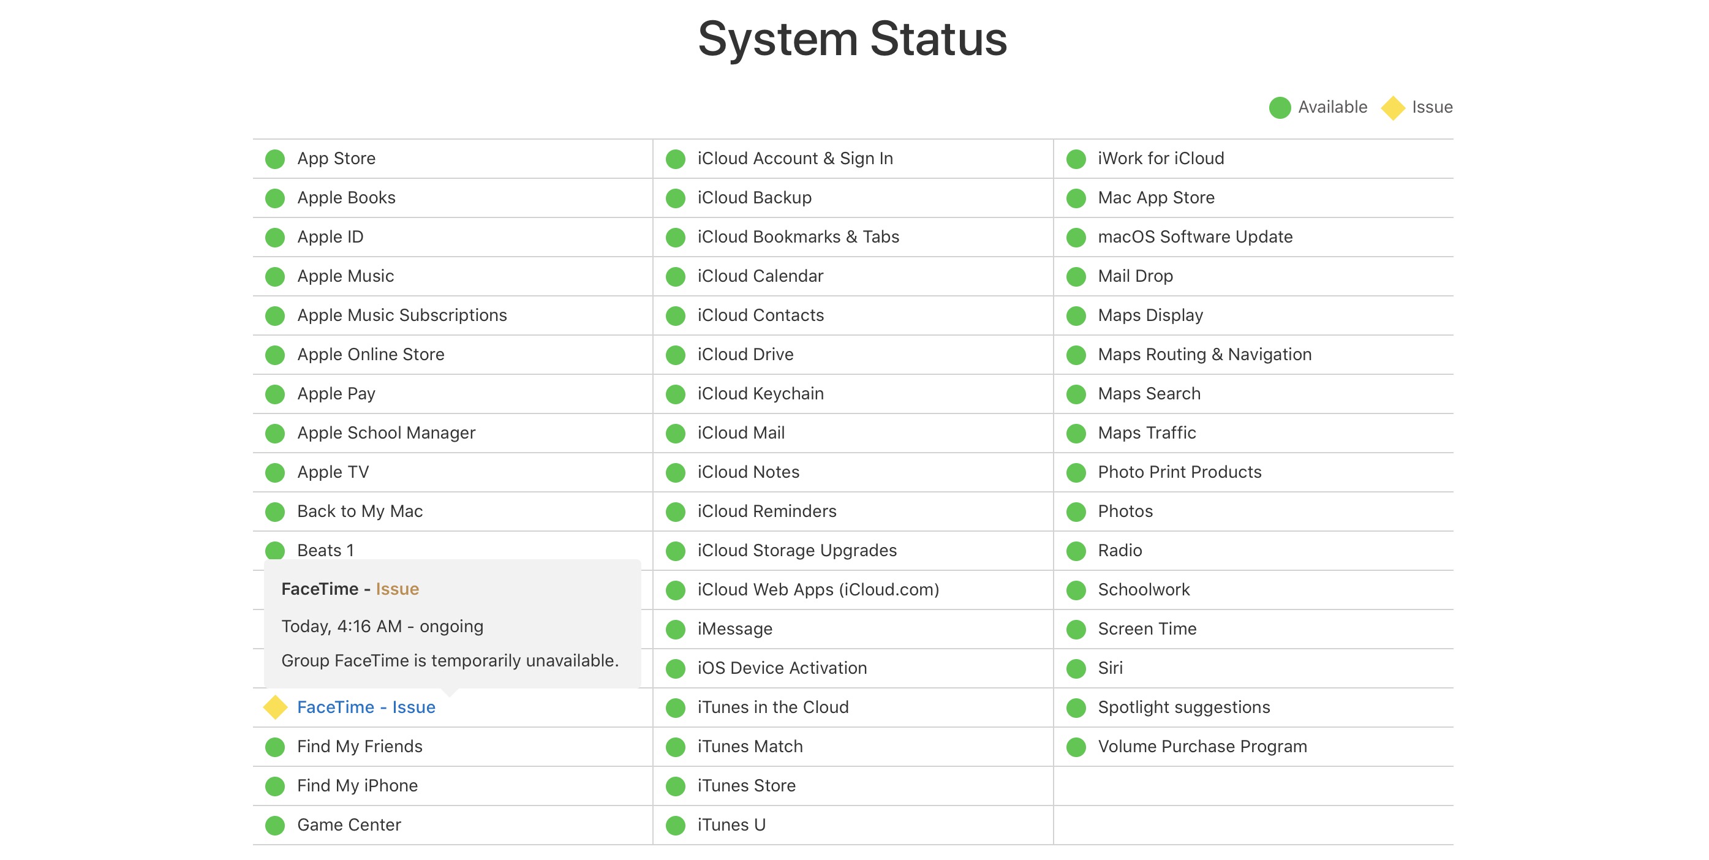Click the yellow diamond FaceTime issue icon

[x=274, y=707]
